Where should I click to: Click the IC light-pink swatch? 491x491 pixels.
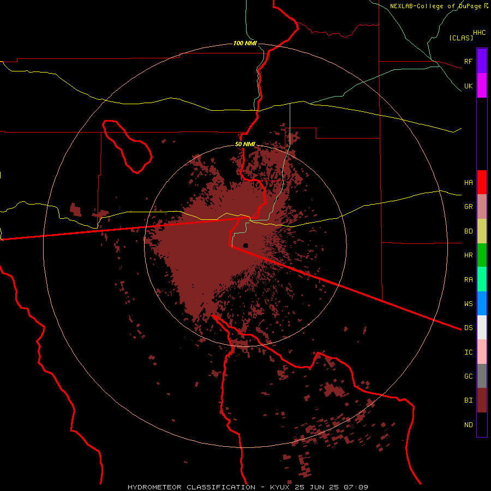[482, 352]
